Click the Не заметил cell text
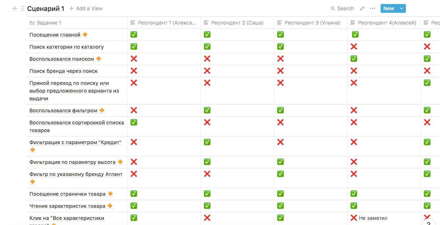This screenshot has height=225, width=440. click(x=374, y=218)
